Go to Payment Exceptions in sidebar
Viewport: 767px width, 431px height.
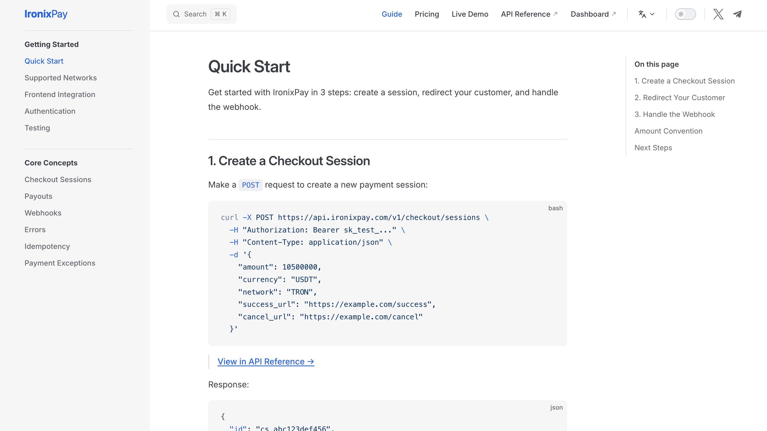click(60, 263)
